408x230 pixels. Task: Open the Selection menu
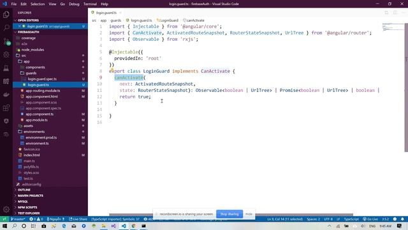point(38,4)
